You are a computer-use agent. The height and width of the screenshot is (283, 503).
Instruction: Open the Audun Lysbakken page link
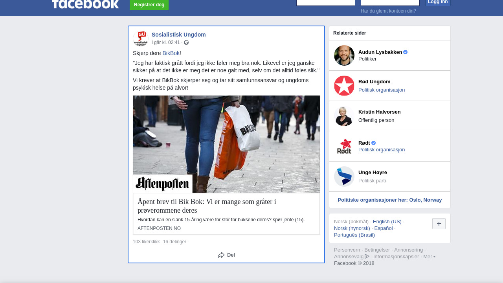(x=380, y=52)
